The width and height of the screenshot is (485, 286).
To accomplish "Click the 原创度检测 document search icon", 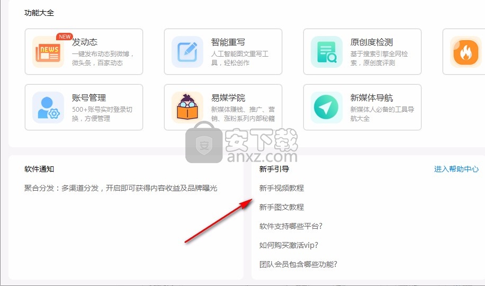I will [327, 52].
